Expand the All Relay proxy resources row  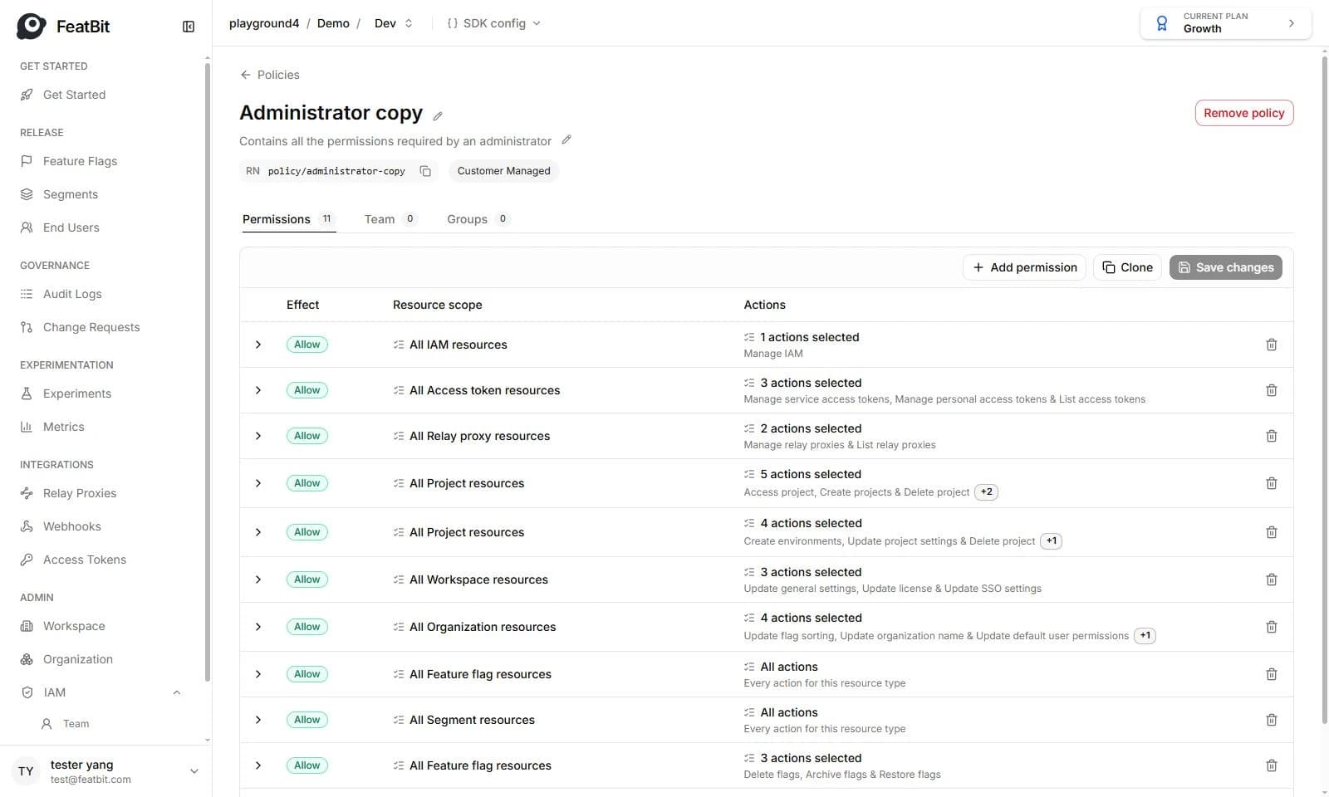[258, 436]
